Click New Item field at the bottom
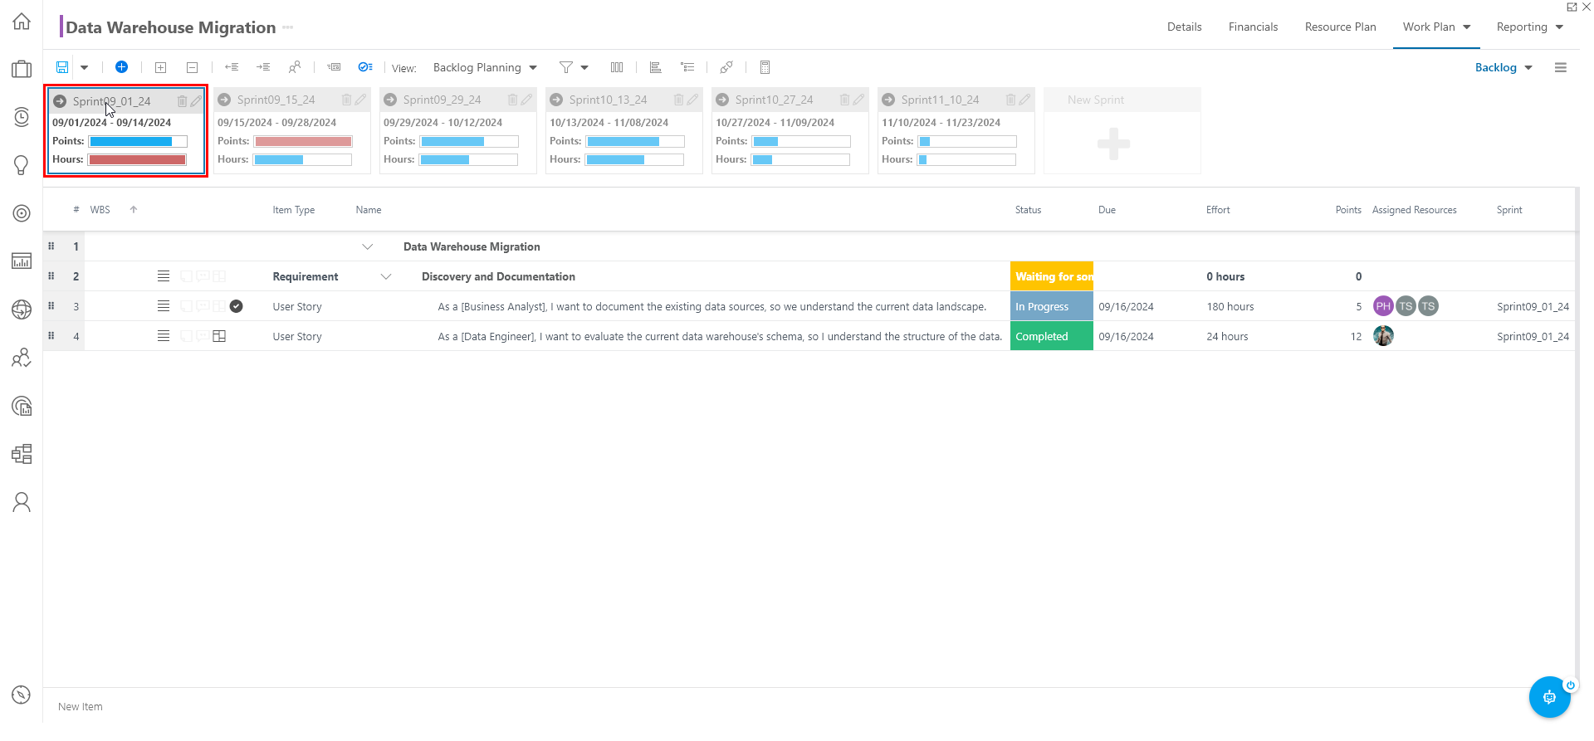The image size is (1594, 741). tap(81, 707)
